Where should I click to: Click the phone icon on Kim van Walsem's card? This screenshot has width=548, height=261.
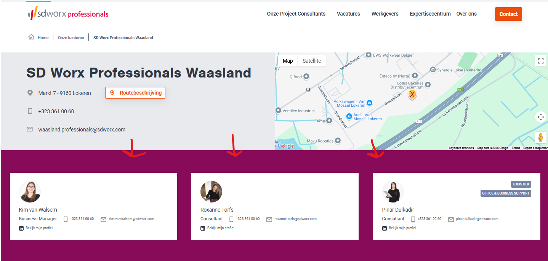pos(66,219)
